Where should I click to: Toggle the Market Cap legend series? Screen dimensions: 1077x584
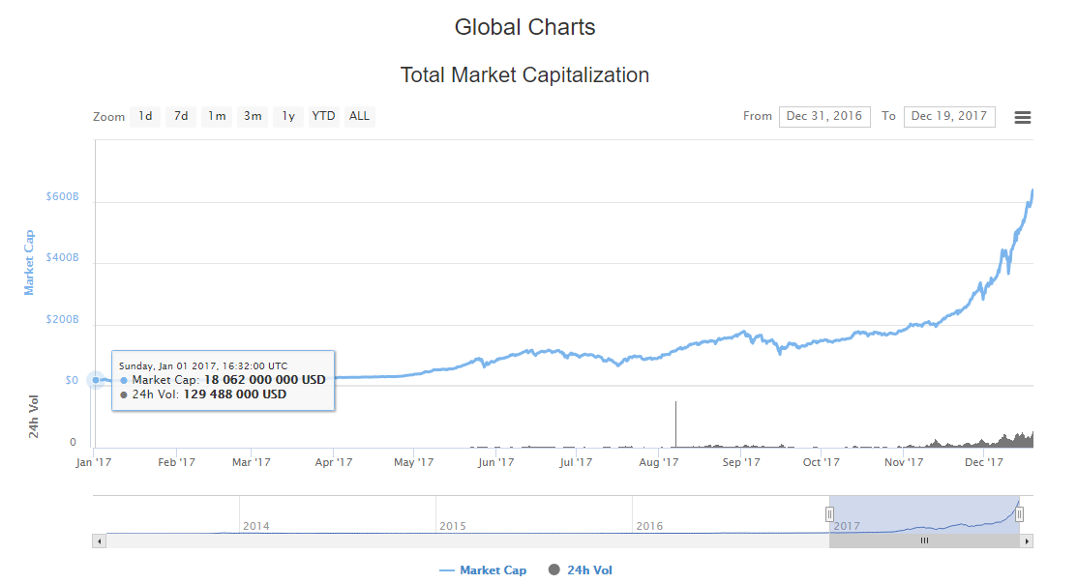point(483,570)
